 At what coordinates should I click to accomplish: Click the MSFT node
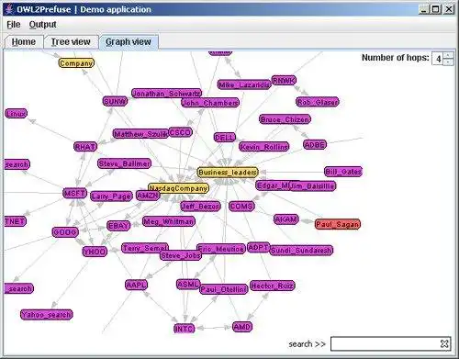coord(75,193)
